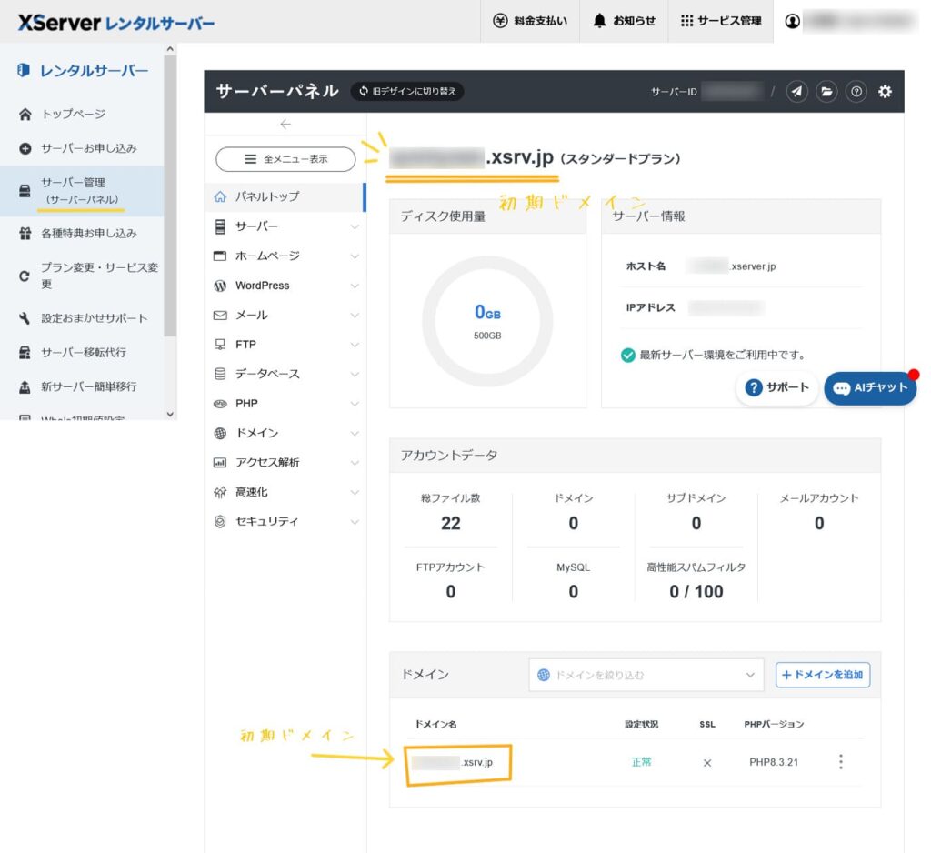Click the PHP icon in panel menu
Image resolution: width=931 pixels, height=853 pixels.
coord(220,404)
